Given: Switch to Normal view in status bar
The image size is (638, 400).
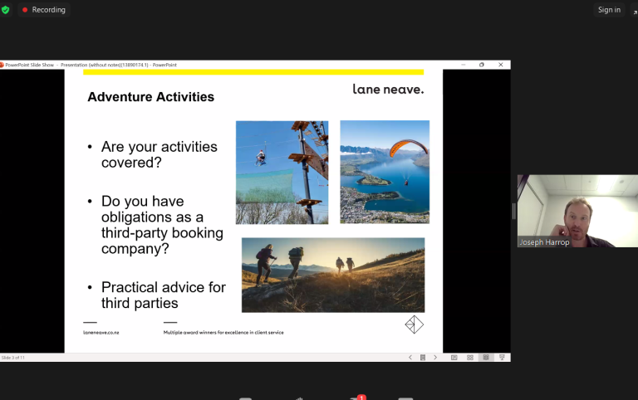Looking at the screenshot, I should (454, 358).
